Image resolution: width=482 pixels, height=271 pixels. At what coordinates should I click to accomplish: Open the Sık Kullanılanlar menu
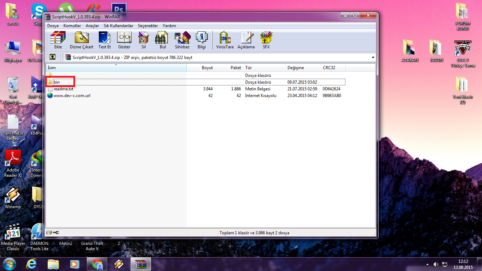tap(118, 26)
